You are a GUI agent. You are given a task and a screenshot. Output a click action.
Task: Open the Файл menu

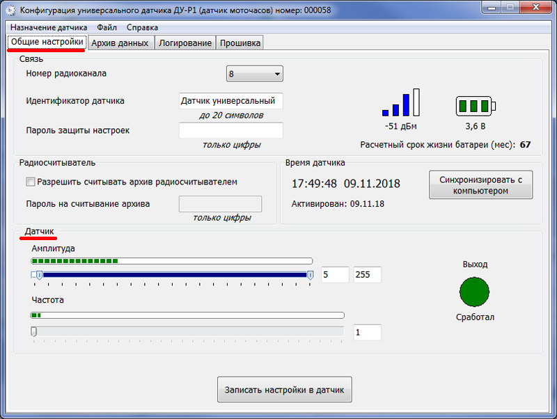[x=107, y=27]
